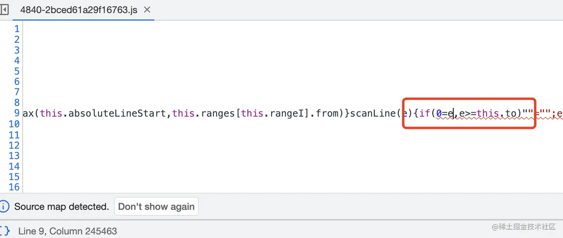563x238 pixels.
Task: Click the if keyword in line 9
Action: [425, 113]
